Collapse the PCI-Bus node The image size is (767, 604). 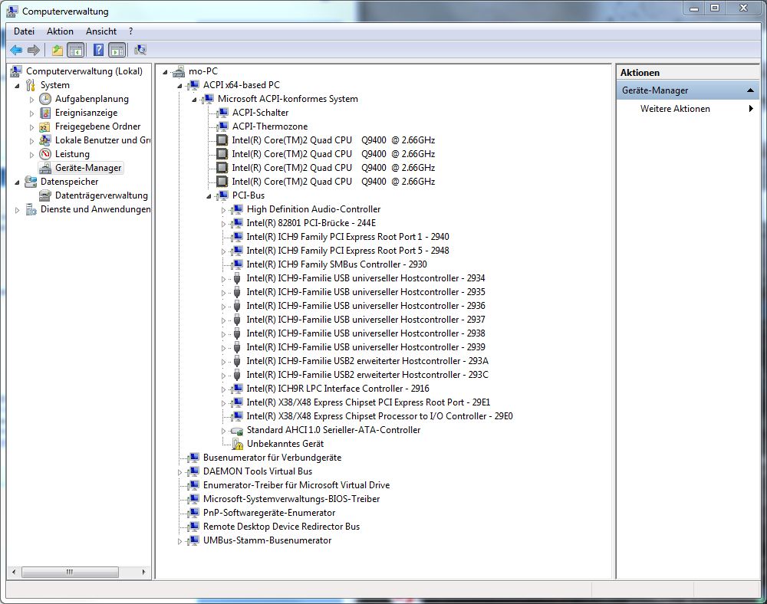(209, 196)
